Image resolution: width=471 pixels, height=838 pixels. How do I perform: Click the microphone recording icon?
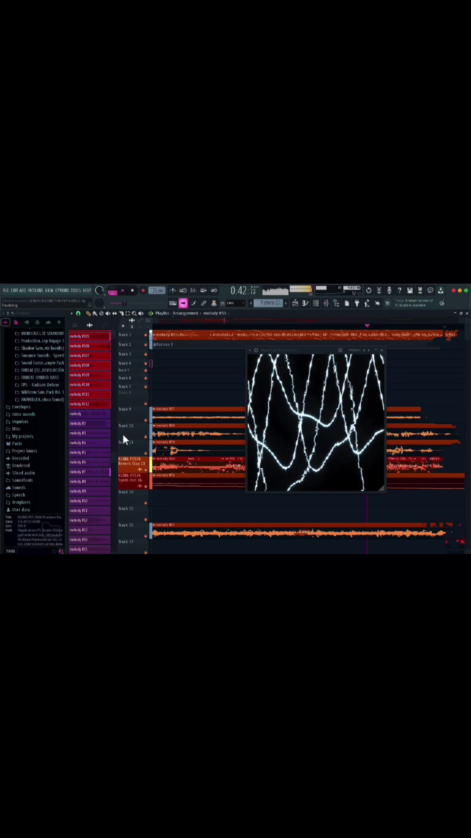(x=389, y=290)
